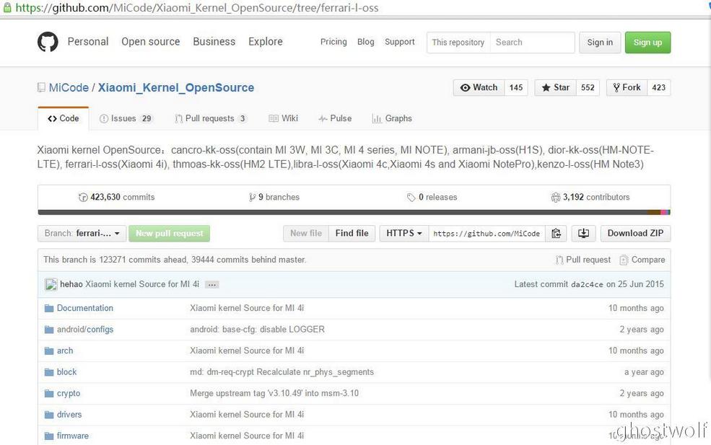Viewport: 711px width, 445px height.
Task: Click the browser padlock security icon
Action: (x=7, y=7)
